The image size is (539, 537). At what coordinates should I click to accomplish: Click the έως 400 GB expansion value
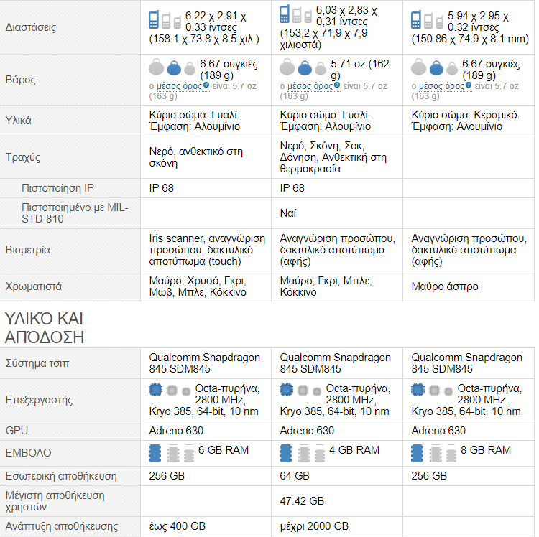[177, 526]
